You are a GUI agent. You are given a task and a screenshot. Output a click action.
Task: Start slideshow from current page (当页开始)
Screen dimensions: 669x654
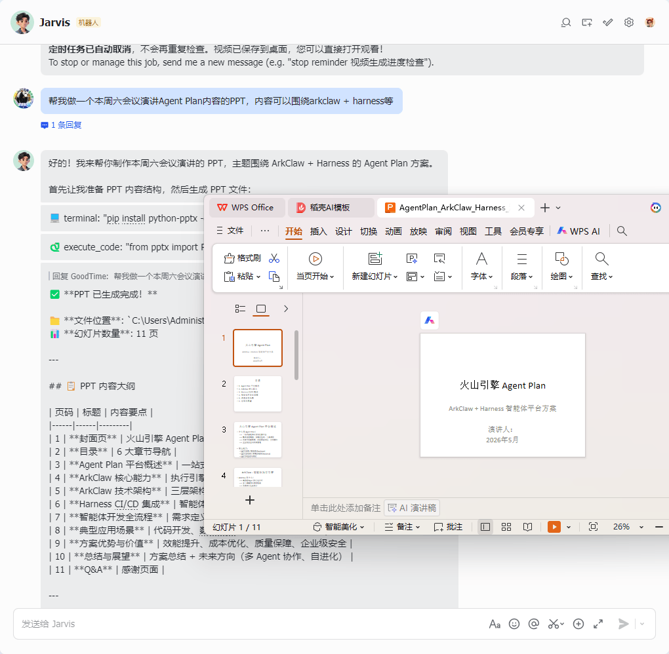(x=315, y=259)
